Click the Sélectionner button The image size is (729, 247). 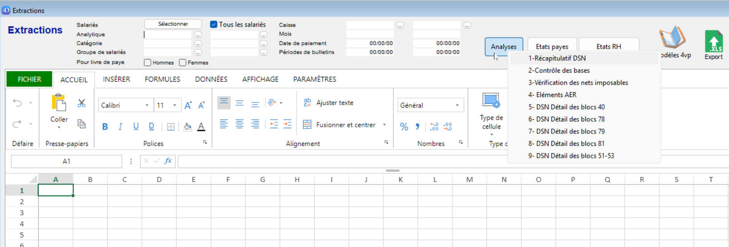pos(173,24)
